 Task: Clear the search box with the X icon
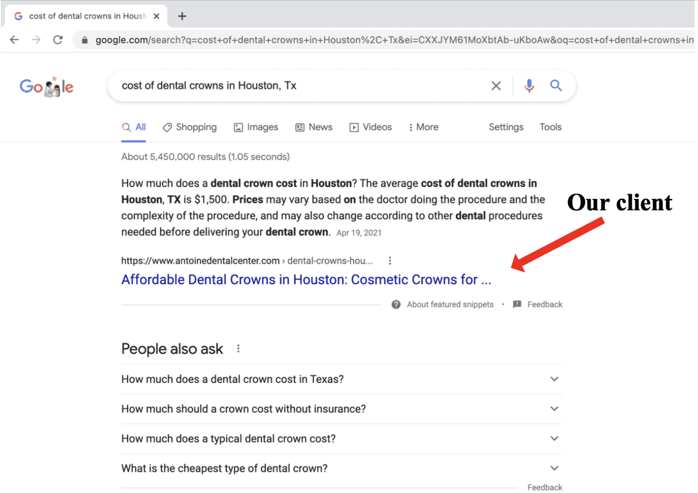pyautogui.click(x=496, y=86)
